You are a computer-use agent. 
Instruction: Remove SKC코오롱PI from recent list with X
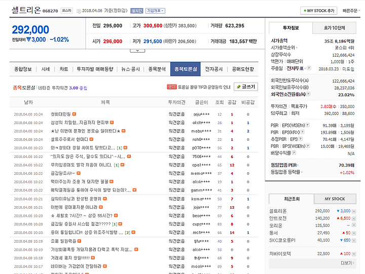pyautogui.click(x=354, y=240)
